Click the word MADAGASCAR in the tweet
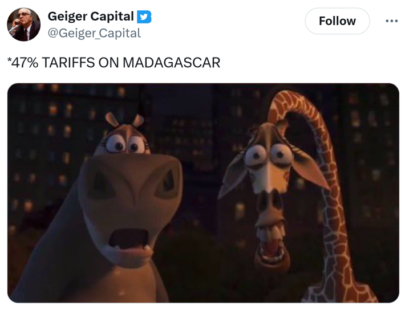The image size is (405, 310). [x=172, y=63]
